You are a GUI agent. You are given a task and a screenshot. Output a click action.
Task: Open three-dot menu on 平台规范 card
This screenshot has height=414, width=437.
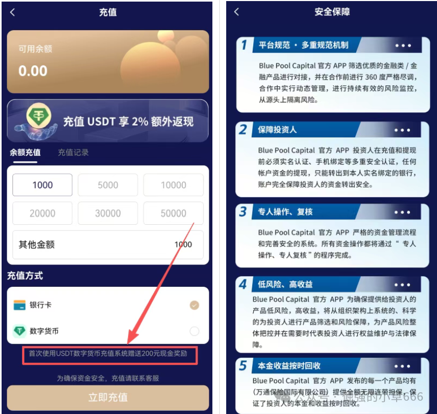click(403, 46)
